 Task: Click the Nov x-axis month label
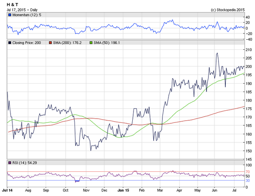pyautogui.click(x=86, y=190)
